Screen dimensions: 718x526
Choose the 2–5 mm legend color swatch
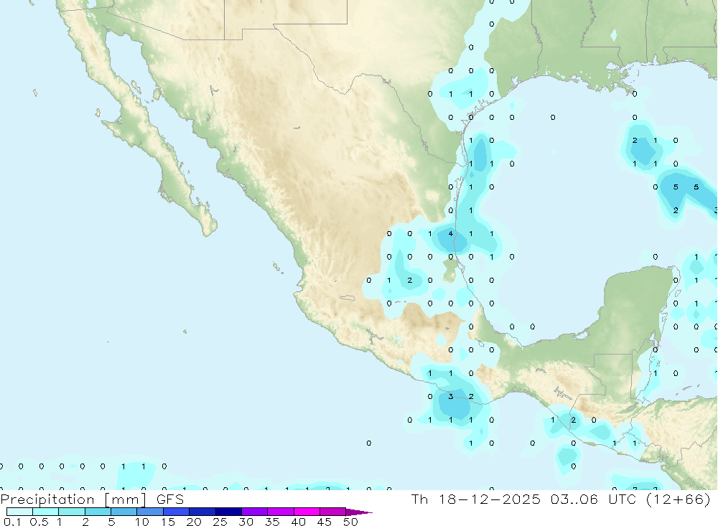coord(98,512)
